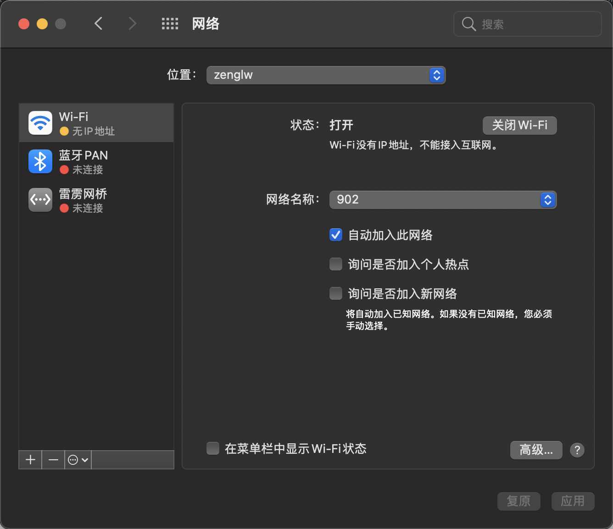Open the Advanced settings button
613x529 pixels.
click(x=536, y=450)
